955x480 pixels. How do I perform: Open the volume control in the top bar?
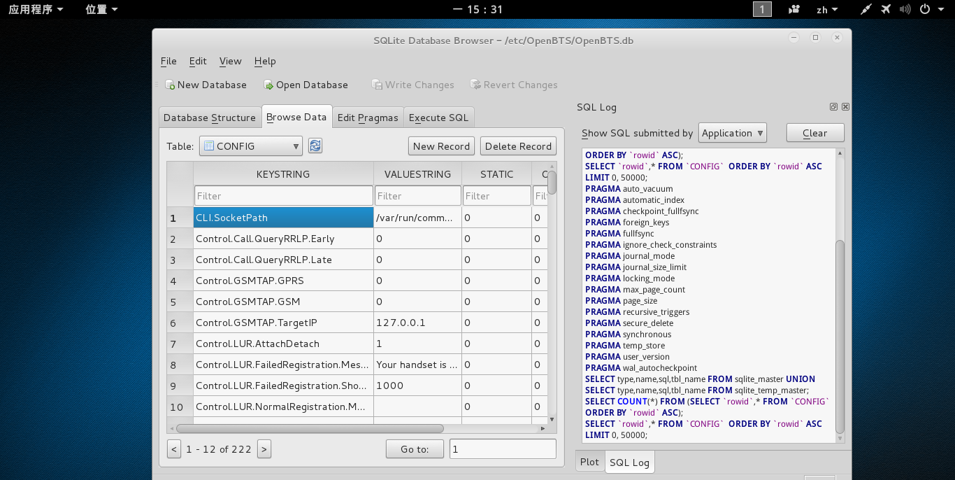906,9
